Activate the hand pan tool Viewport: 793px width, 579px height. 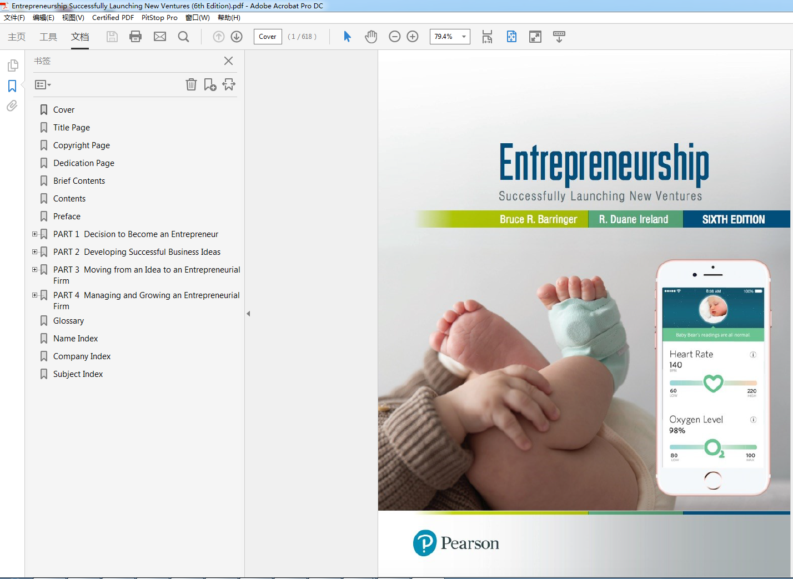point(371,37)
